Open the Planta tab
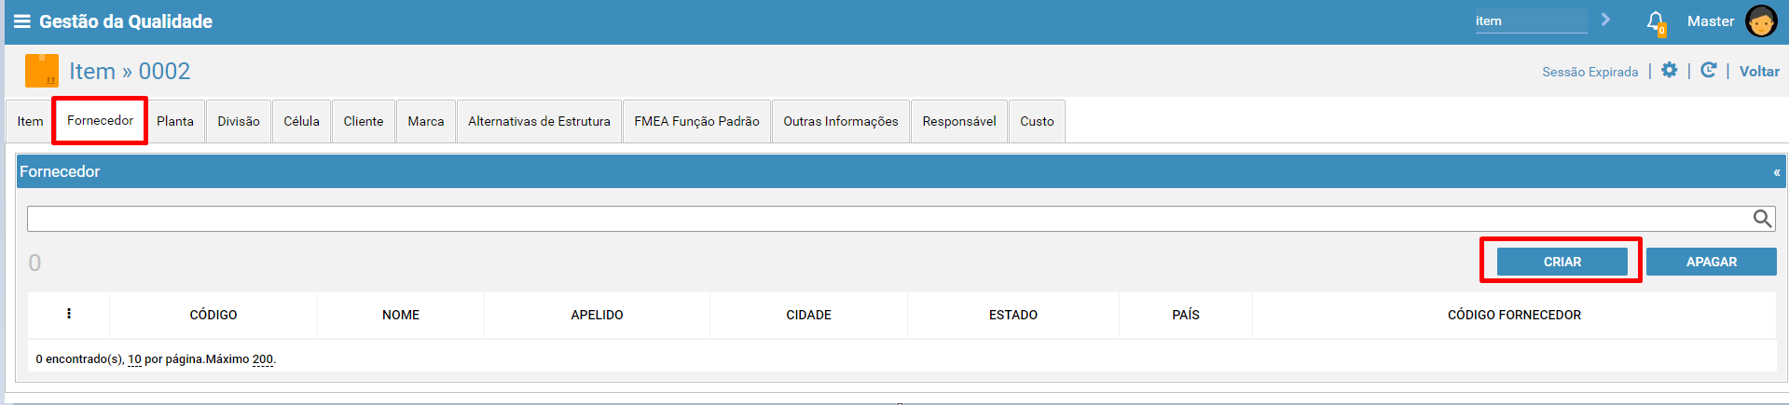 [x=175, y=121]
